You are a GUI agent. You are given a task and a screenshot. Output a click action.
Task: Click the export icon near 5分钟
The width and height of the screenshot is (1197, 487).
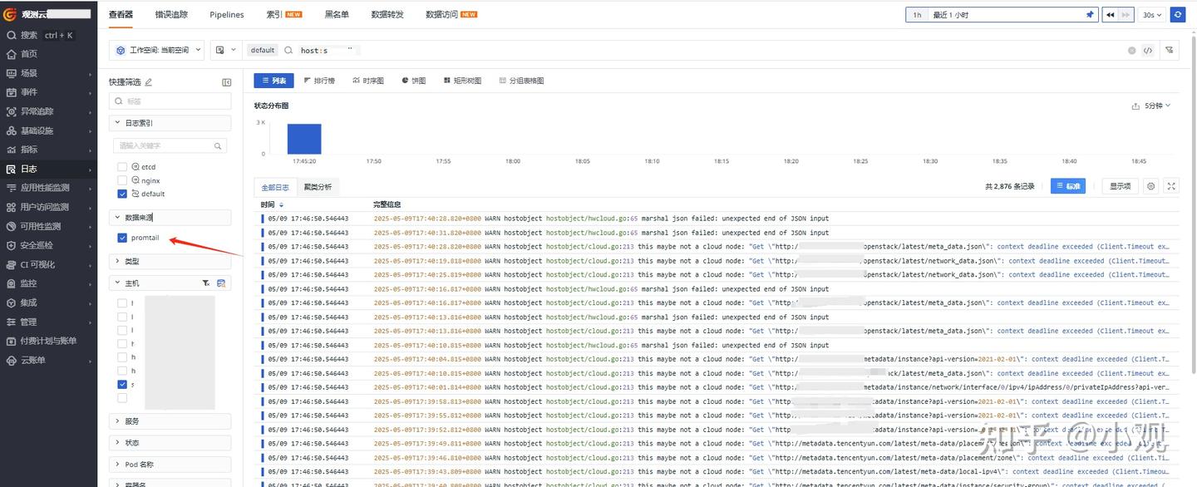pyautogui.click(x=1135, y=106)
